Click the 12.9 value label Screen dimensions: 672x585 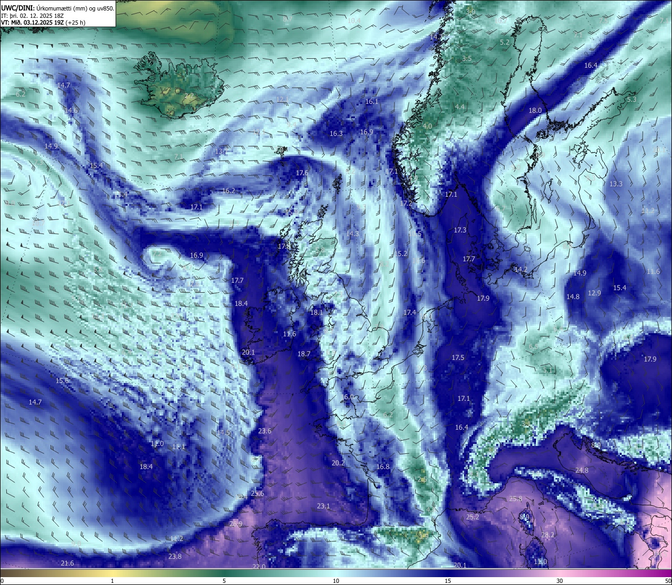point(594,293)
